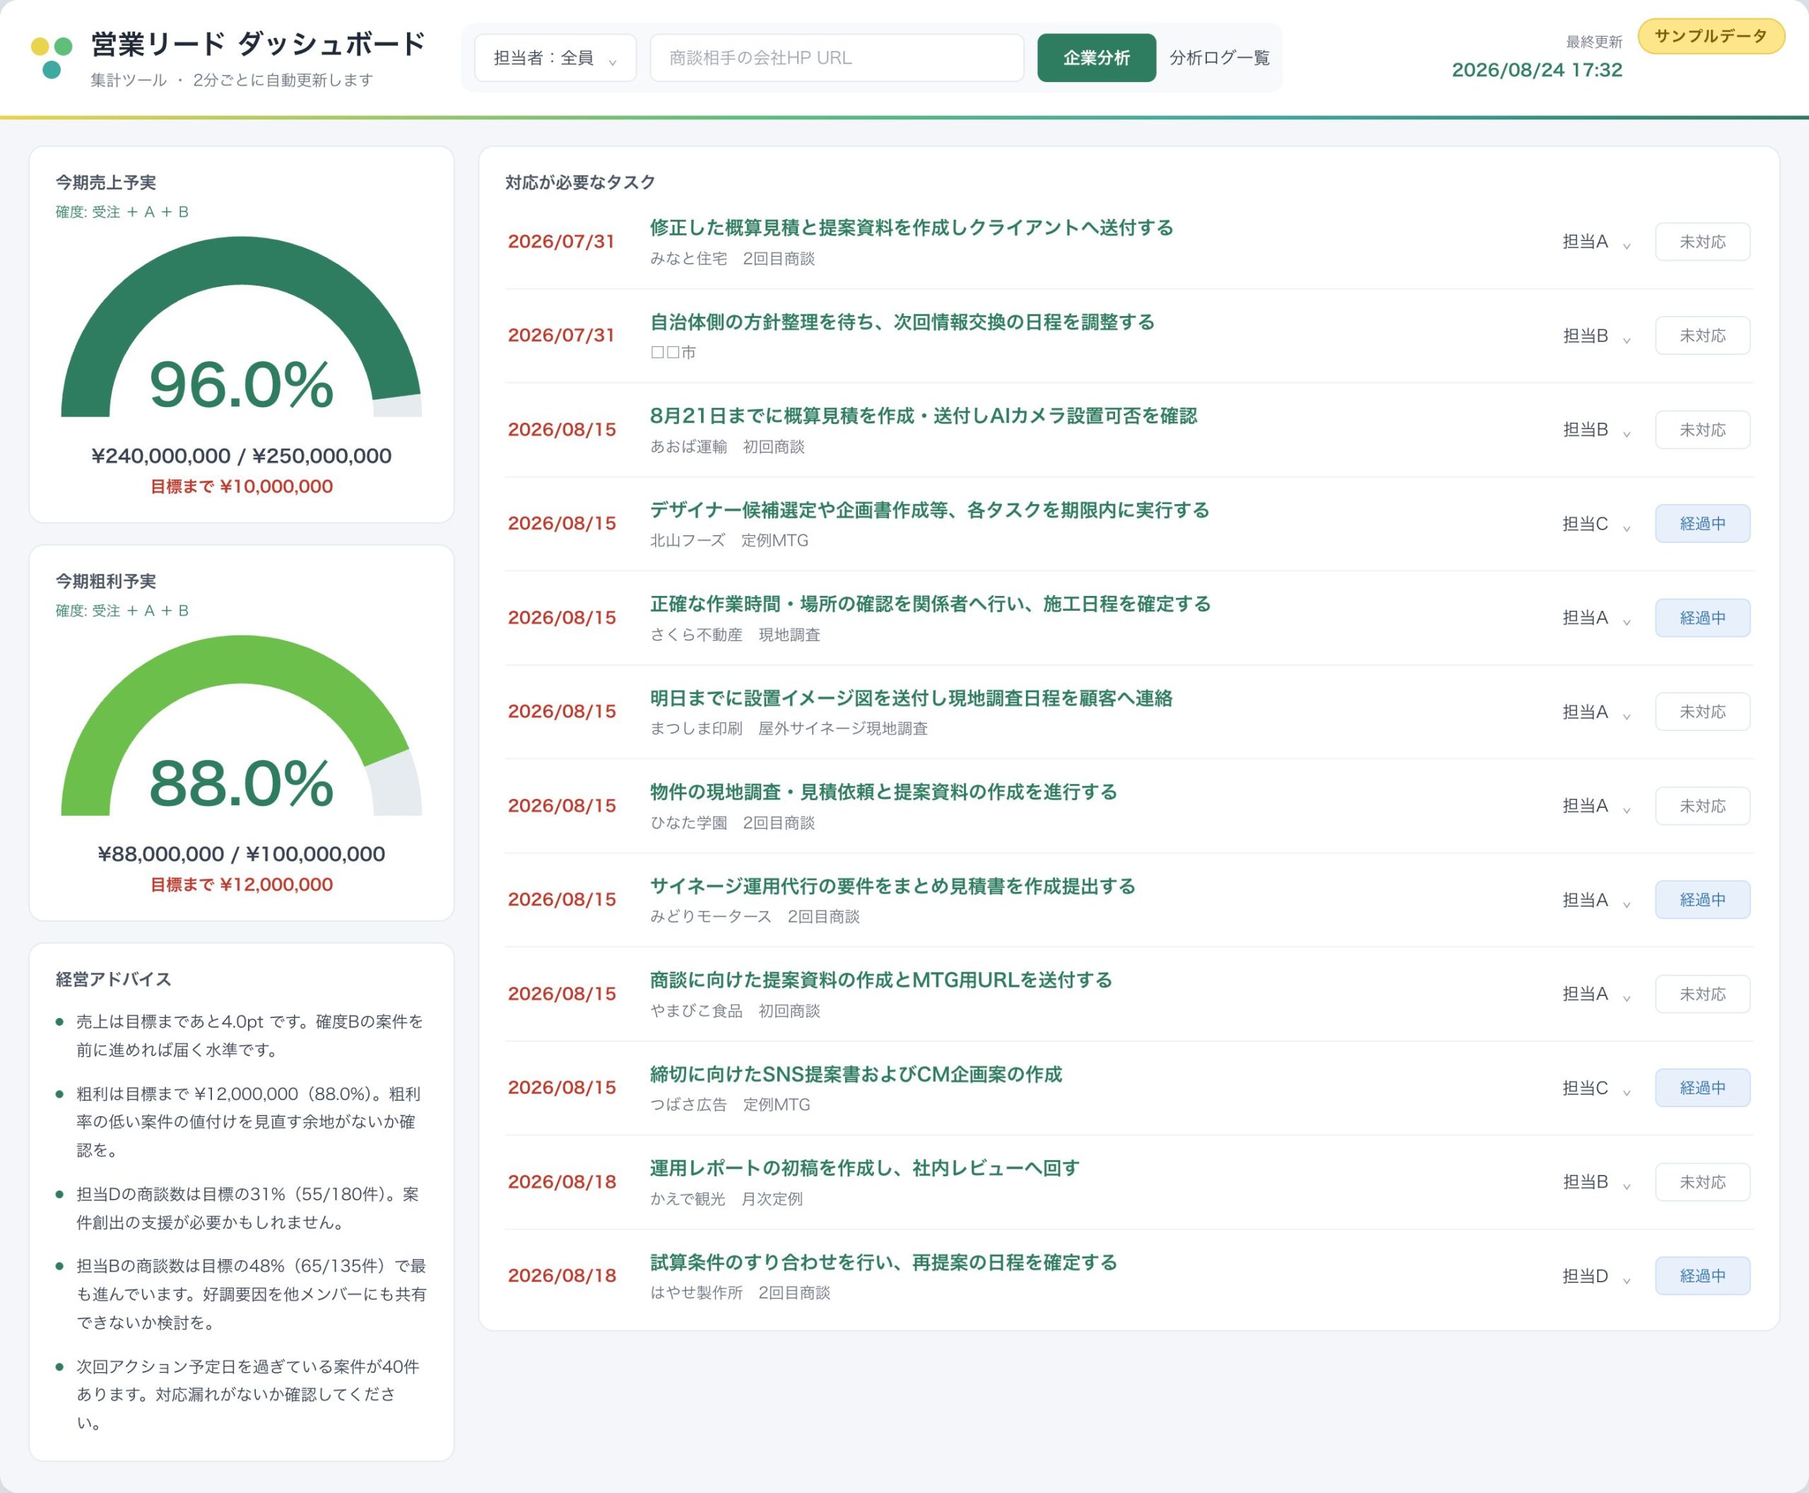Toggle 未対応 status on □□市 task
This screenshot has width=1809, height=1493.
pyautogui.click(x=1702, y=335)
